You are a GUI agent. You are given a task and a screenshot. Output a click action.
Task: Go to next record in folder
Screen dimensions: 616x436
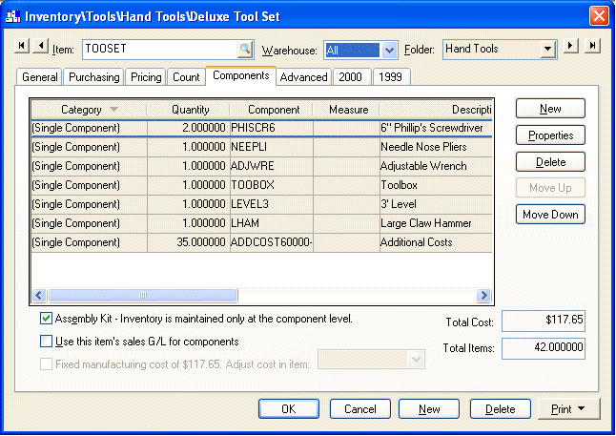click(571, 47)
